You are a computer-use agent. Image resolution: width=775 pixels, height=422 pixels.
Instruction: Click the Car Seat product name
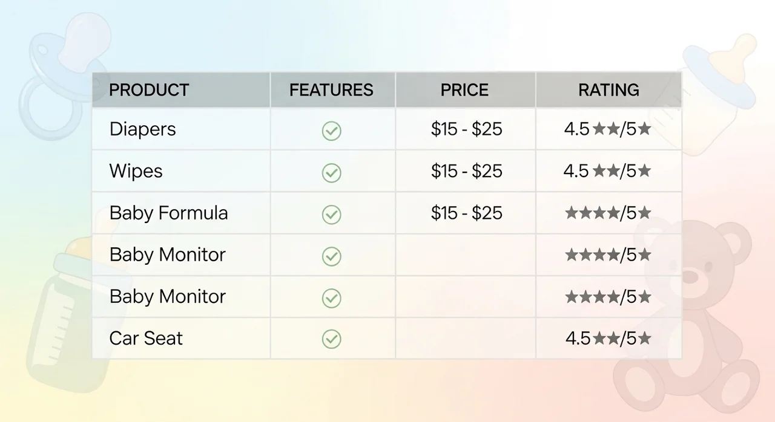click(146, 338)
